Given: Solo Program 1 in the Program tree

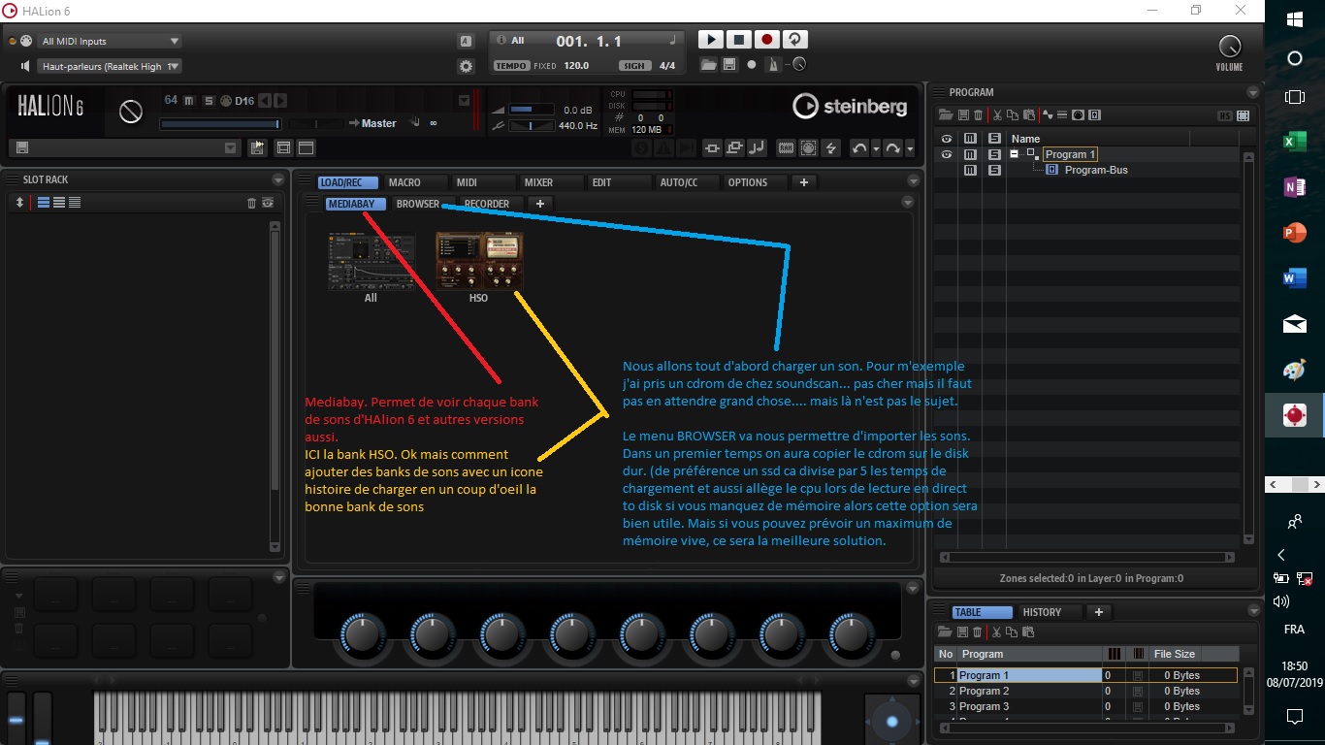Looking at the screenshot, I should 994,154.
